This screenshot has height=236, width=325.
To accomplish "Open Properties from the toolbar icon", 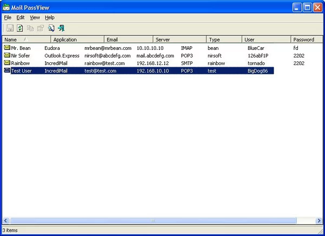I will point(41,28).
